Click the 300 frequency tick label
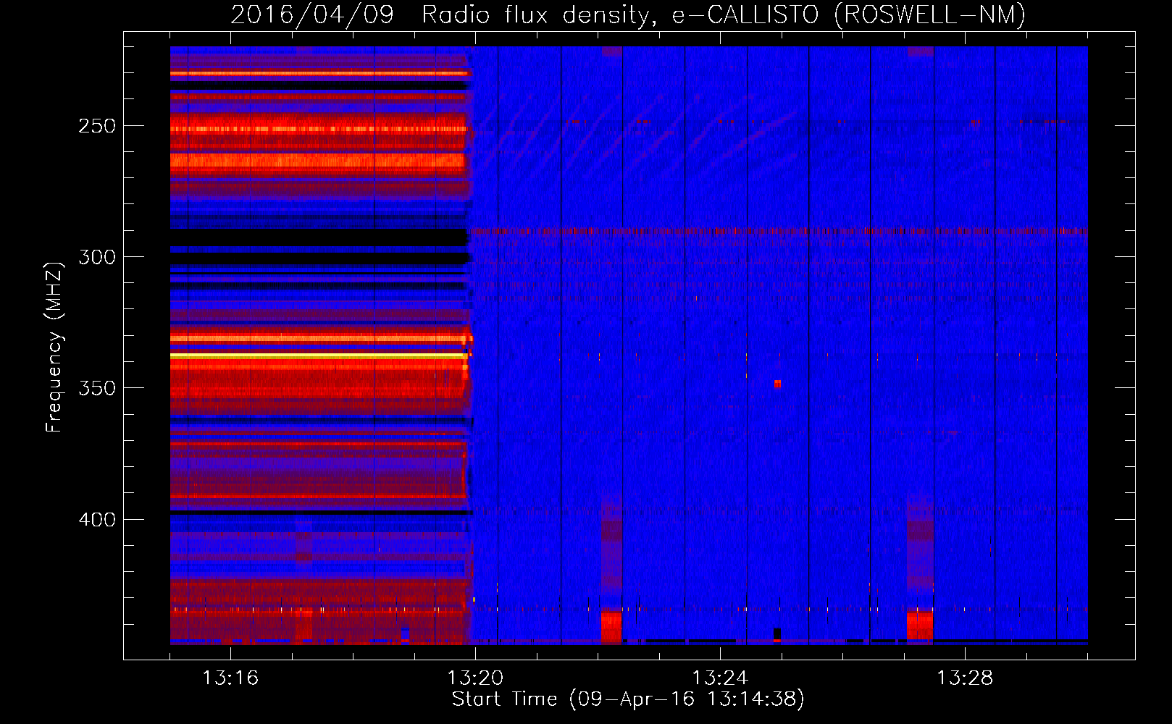The width and height of the screenshot is (1172, 724). (x=97, y=257)
